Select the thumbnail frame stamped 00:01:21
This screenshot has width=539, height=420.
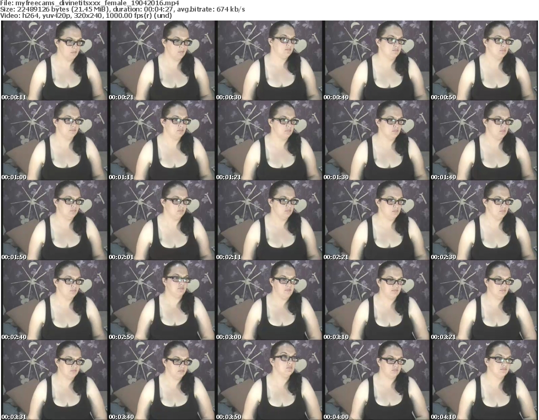pos(269,140)
